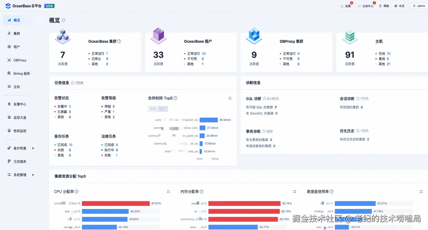Click the 92.19% memory allocation bar
The height and width of the screenshot is (230, 428).
[x=244, y=211]
